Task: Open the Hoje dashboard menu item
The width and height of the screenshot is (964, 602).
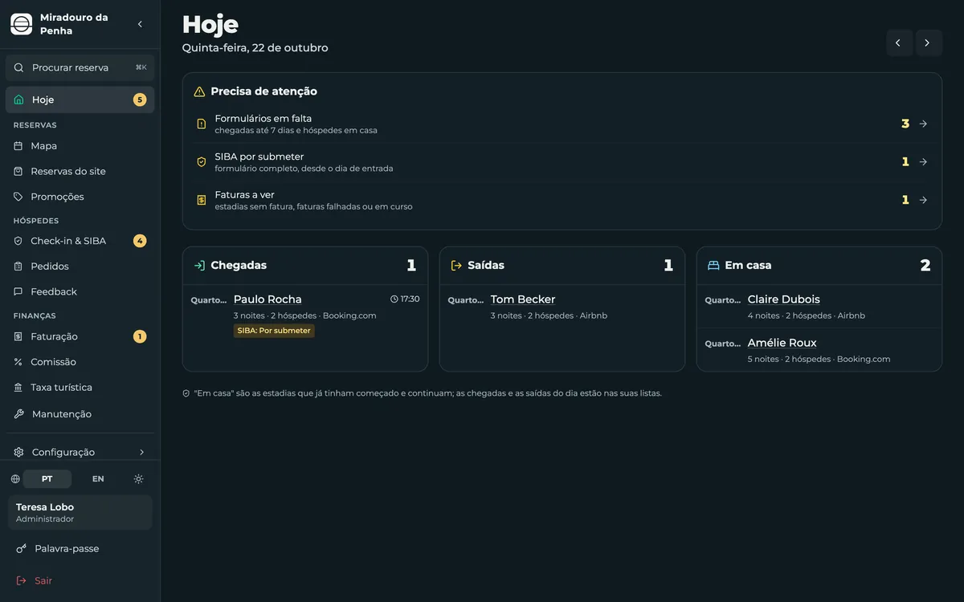Action: [80, 100]
